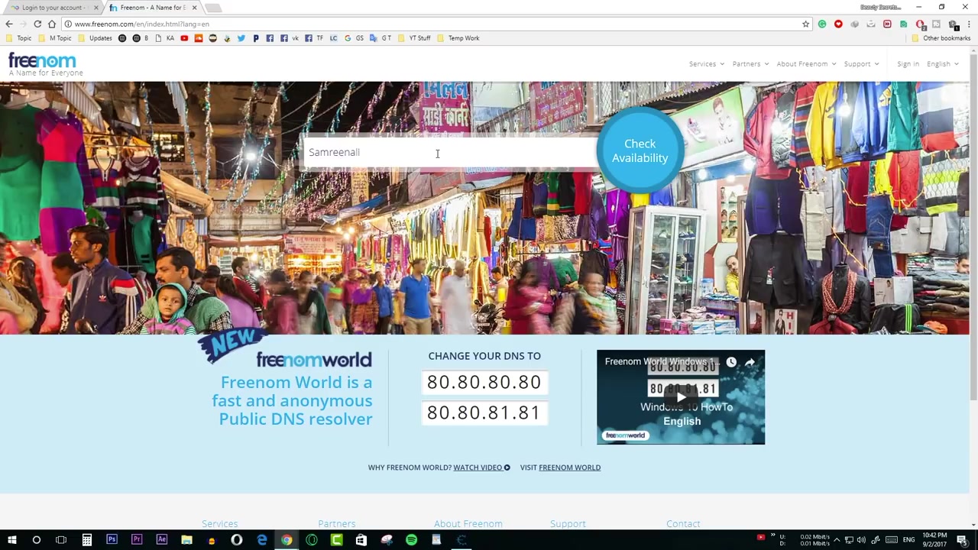Screen dimensions: 978x550
Task: Click taskbar clock showing 10:42 PM
Action: (936, 540)
